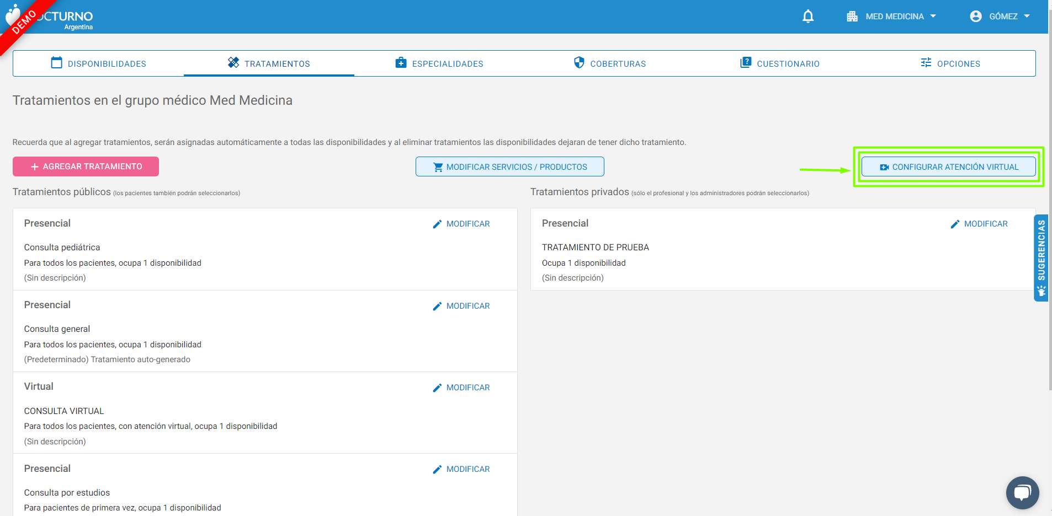This screenshot has width=1052, height=516.
Task: Open the SUGERENCIAS side tab
Action: [1041, 258]
